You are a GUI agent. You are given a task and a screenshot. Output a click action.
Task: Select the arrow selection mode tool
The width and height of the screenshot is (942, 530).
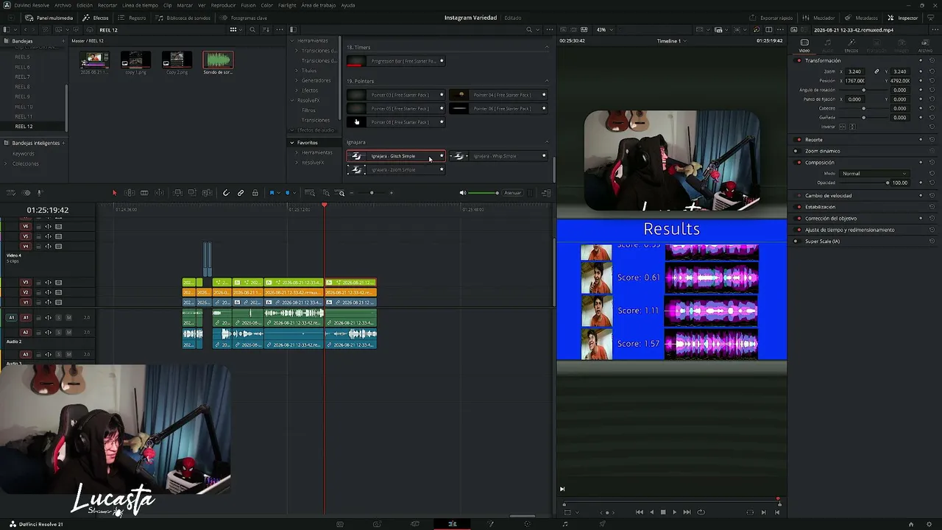114,193
